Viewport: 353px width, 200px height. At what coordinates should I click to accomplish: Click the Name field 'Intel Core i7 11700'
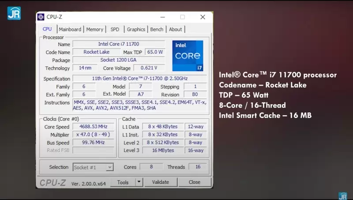[119, 44]
